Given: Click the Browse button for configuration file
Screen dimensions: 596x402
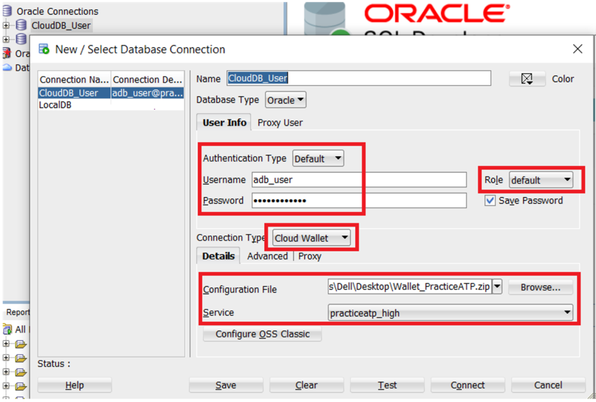Looking at the screenshot, I should pos(540,288).
